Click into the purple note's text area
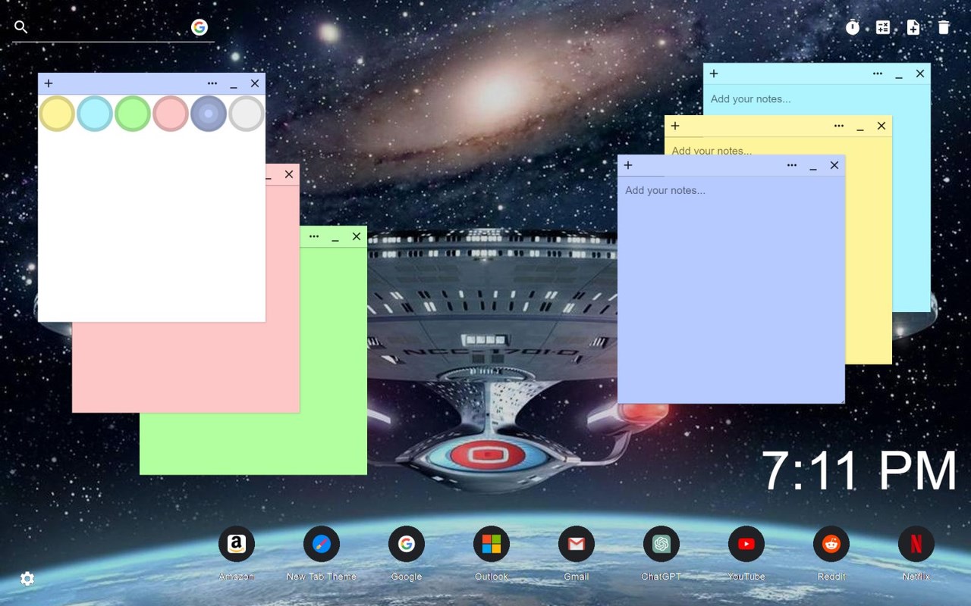Screen dimensions: 971x606 (731, 289)
